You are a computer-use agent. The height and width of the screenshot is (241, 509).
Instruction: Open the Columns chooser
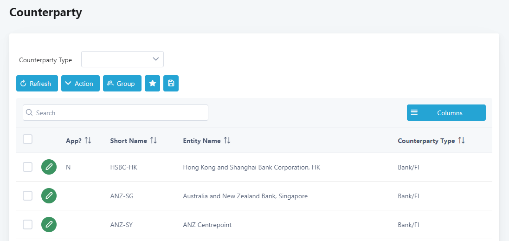click(446, 113)
